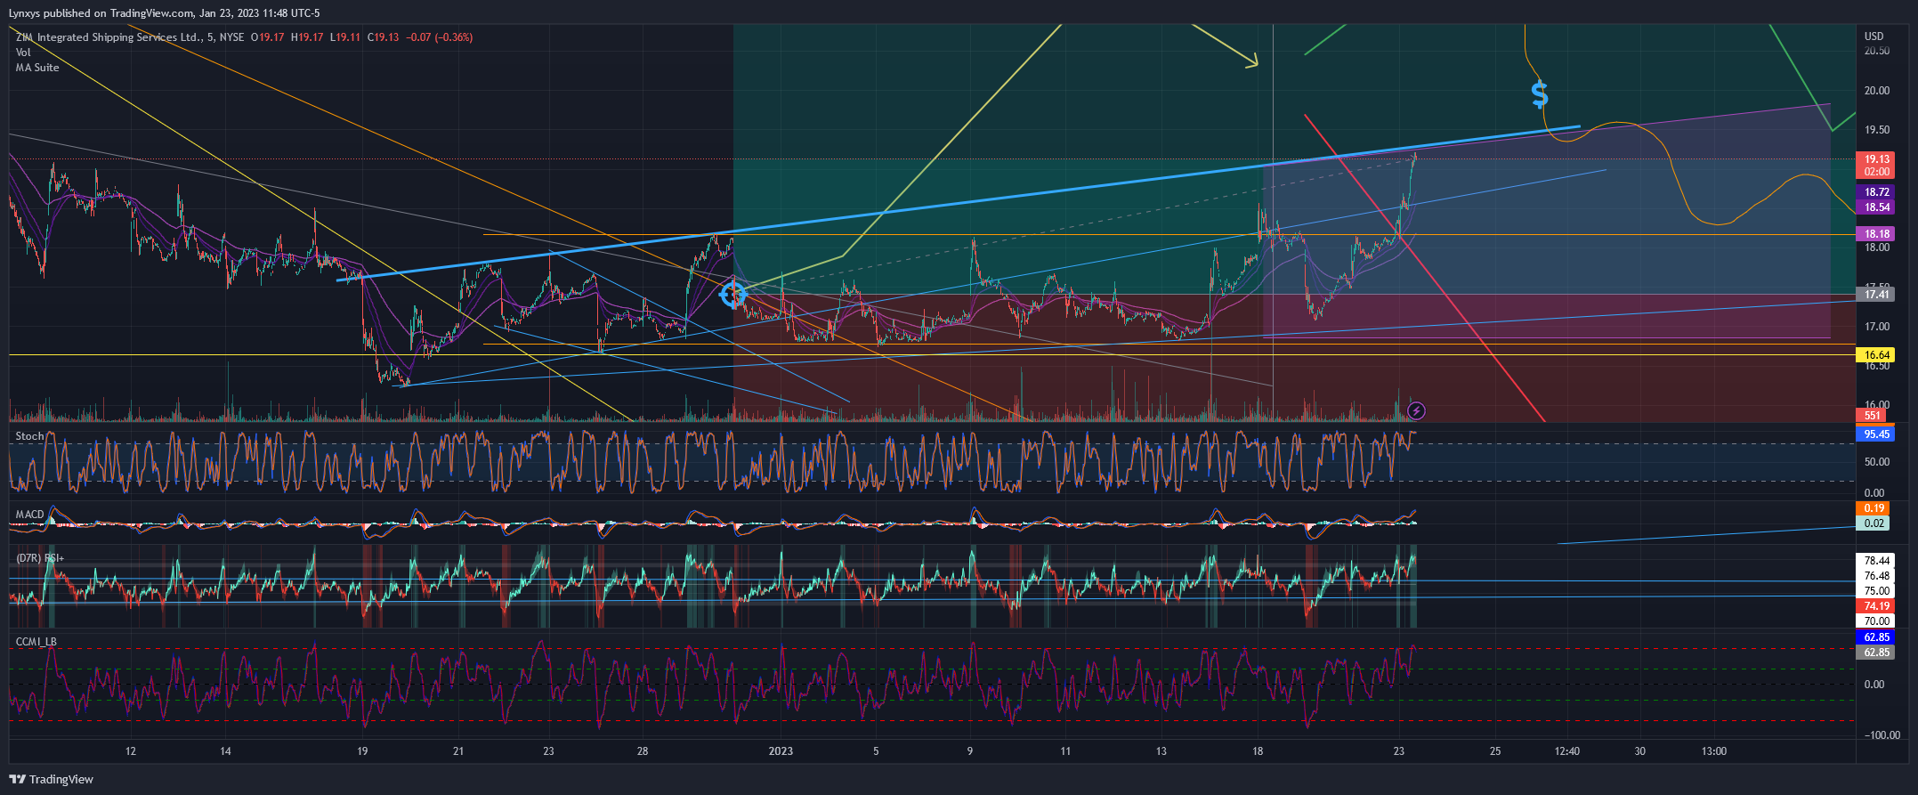1918x795 pixels.
Task: Click the TradingView logo at bottom
Action: (51, 779)
